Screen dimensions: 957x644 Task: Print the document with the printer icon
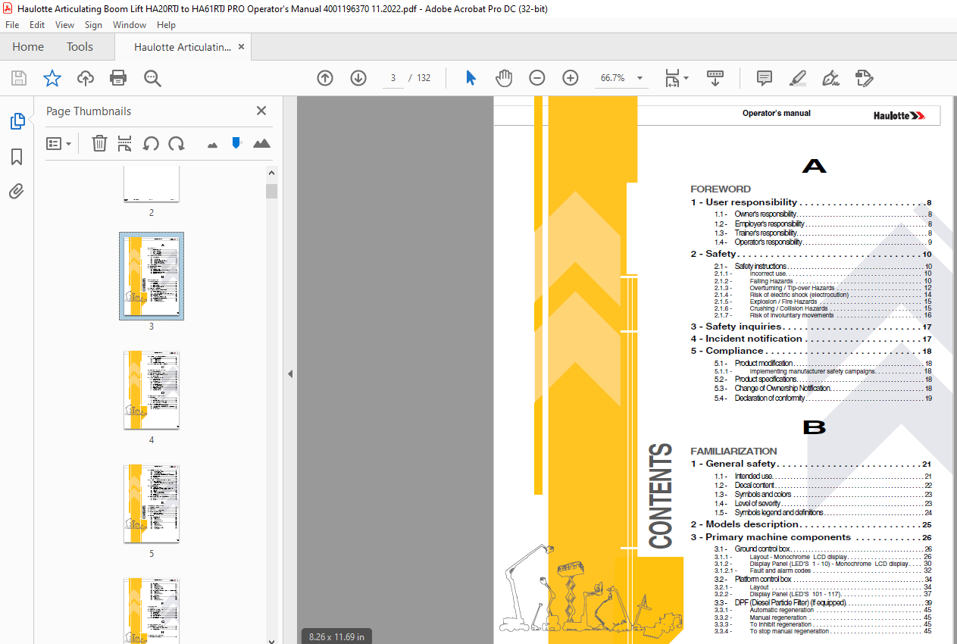(118, 78)
